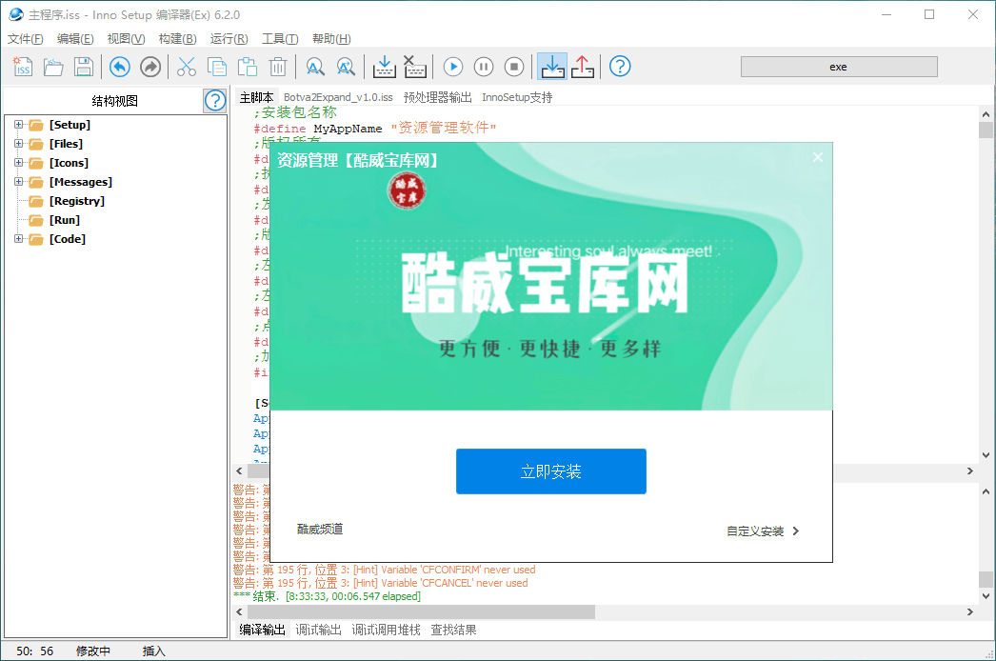996x661 pixels.
Task: Show the 调试调用堆栈 tab
Action: click(387, 630)
